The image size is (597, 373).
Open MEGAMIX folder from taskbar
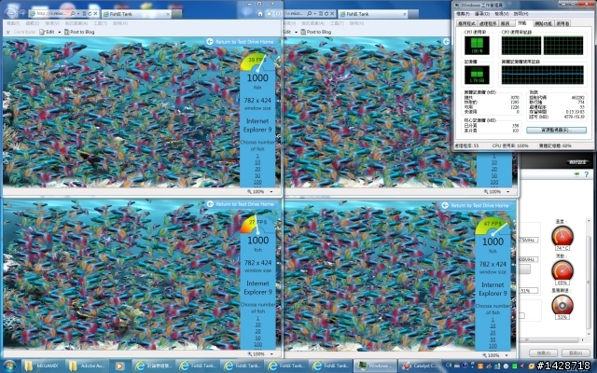[42, 366]
